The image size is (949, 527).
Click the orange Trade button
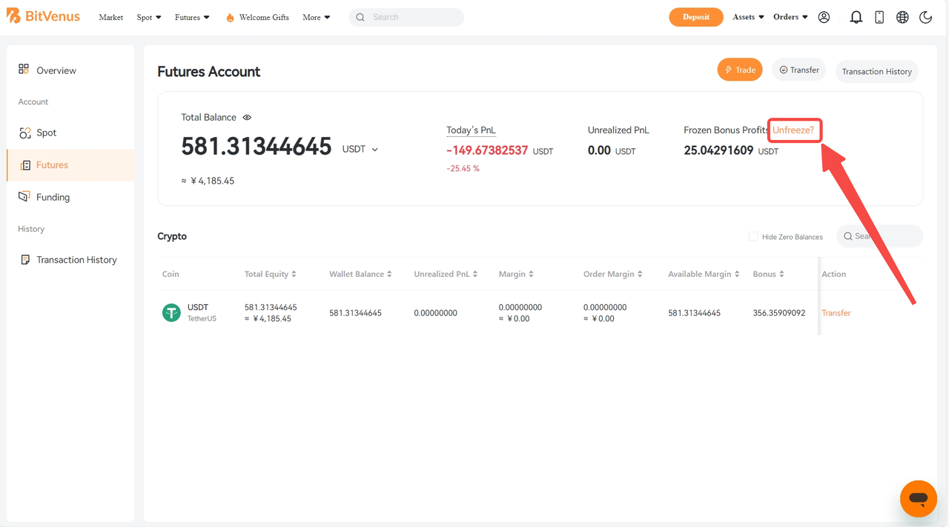pos(739,70)
